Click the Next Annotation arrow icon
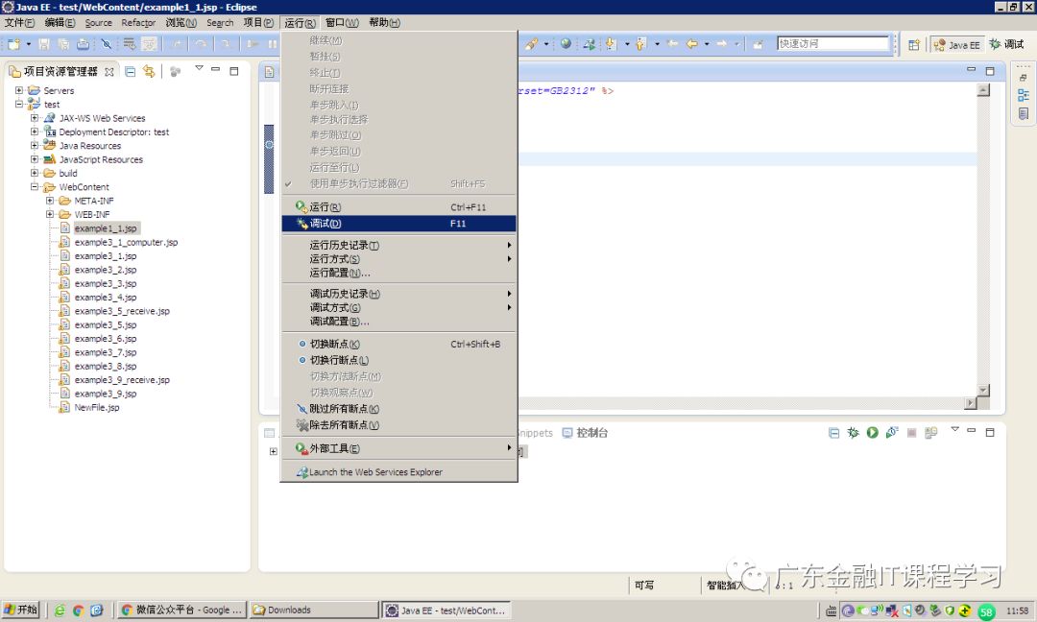 click(610, 44)
